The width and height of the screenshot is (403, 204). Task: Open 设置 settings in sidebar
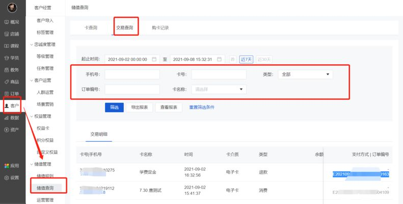point(12,178)
